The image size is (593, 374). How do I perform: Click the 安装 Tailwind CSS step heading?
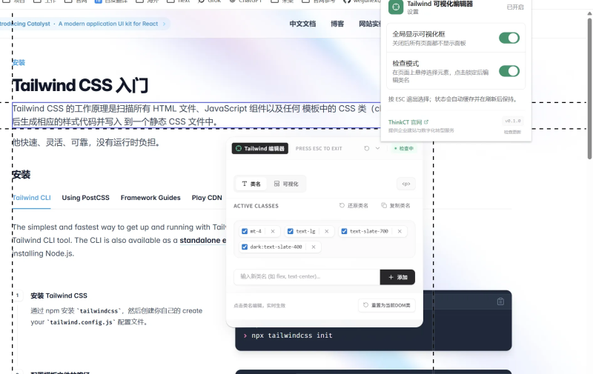pyautogui.click(x=59, y=295)
